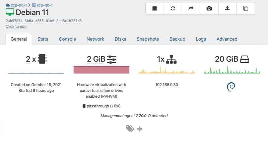Select the Advanced tab

pos(227,39)
